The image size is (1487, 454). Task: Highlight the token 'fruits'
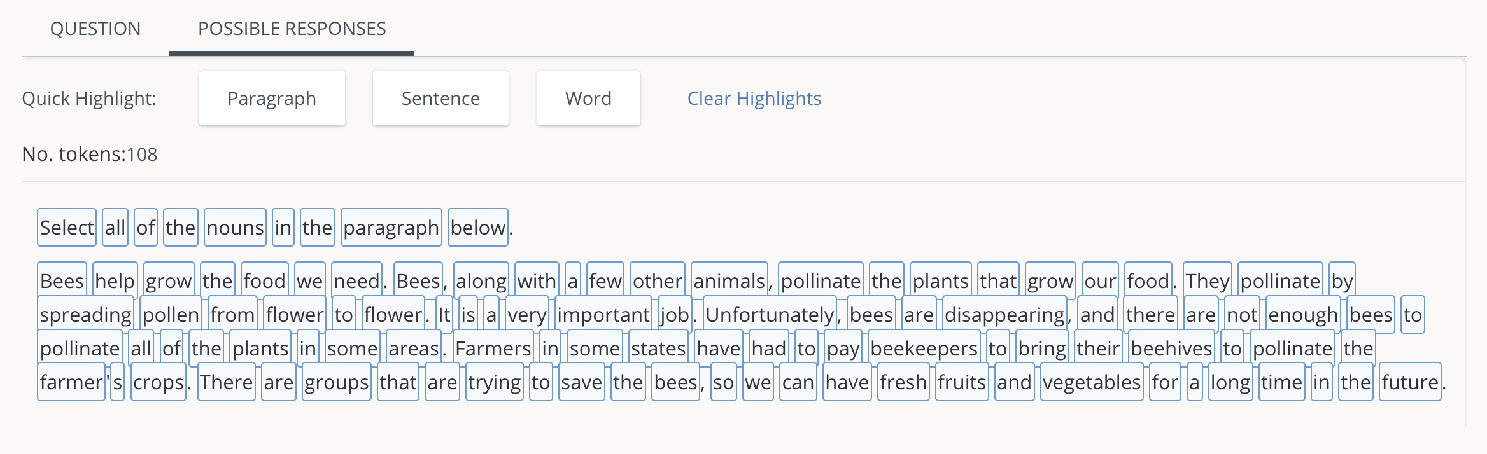point(961,382)
